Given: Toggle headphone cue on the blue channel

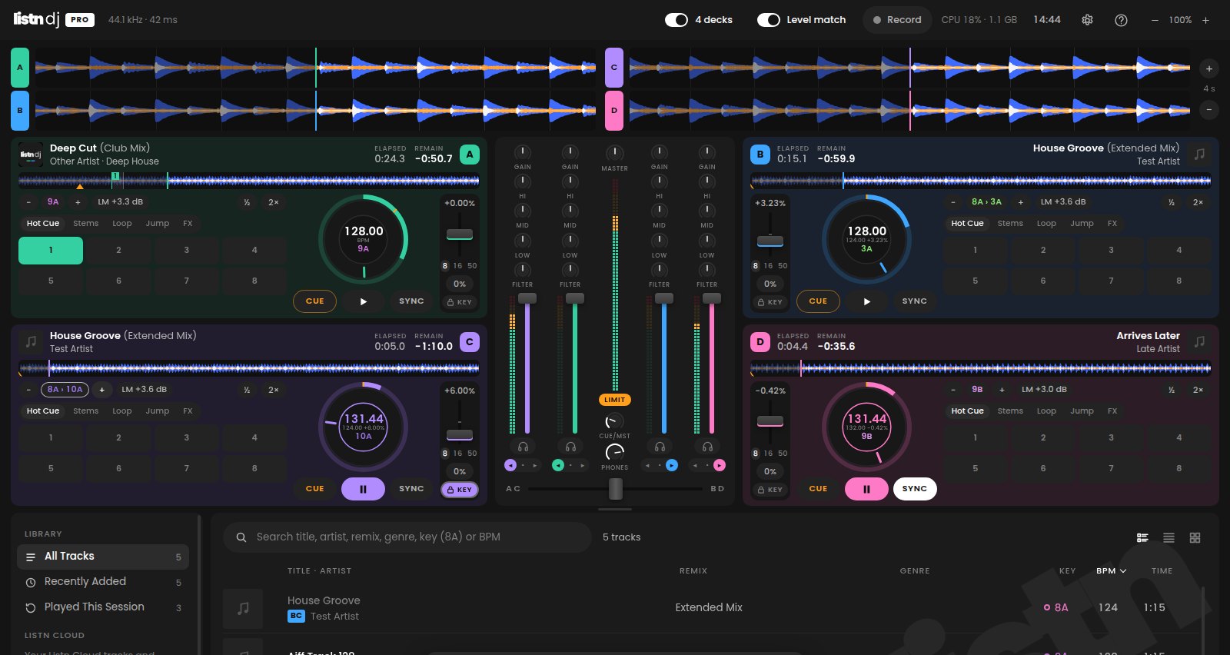Looking at the screenshot, I should tap(660, 447).
